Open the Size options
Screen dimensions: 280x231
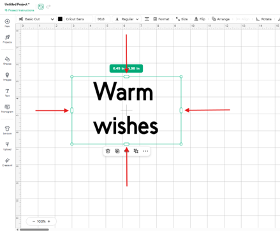[x=182, y=19]
